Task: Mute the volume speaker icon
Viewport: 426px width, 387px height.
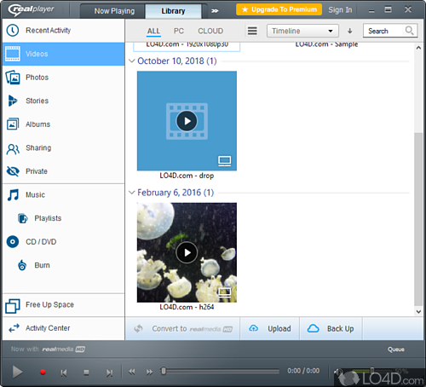Action: [338, 371]
